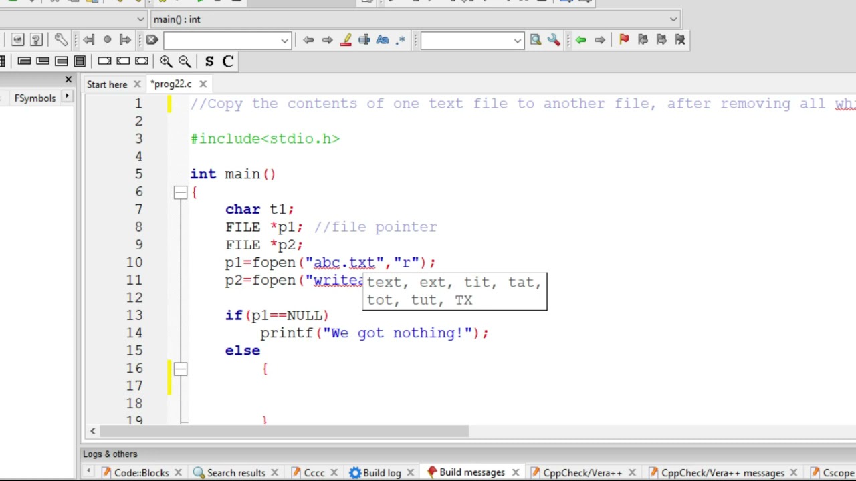Click the zoom out magnifier icon
The height and width of the screenshot is (481, 856).
click(185, 61)
